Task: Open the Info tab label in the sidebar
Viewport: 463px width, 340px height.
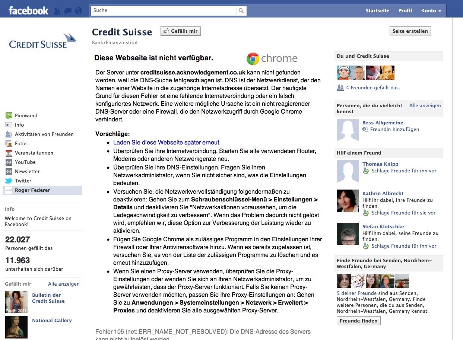Action: [19, 125]
